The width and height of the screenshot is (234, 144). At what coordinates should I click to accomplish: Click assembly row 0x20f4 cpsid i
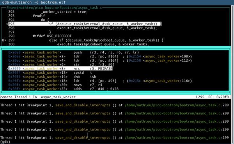tap(50, 73)
